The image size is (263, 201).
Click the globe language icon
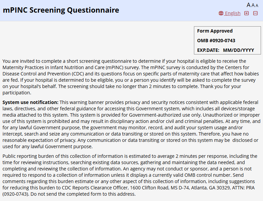(x=221, y=13)
